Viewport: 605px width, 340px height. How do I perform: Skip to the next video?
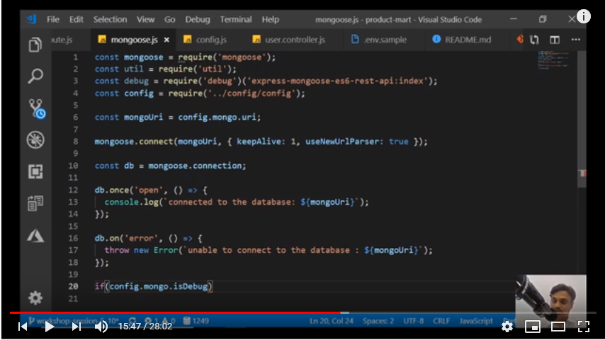tap(76, 327)
